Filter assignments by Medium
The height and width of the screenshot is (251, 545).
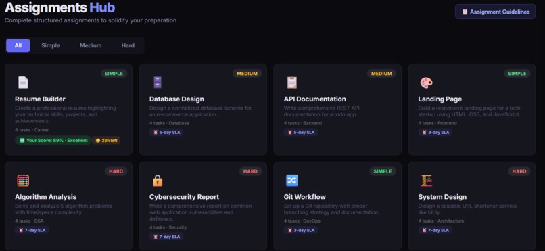click(91, 45)
